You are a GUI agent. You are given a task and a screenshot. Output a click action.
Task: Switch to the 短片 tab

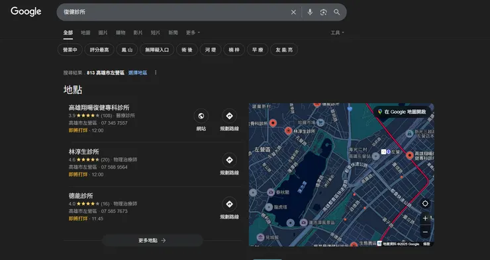(156, 32)
